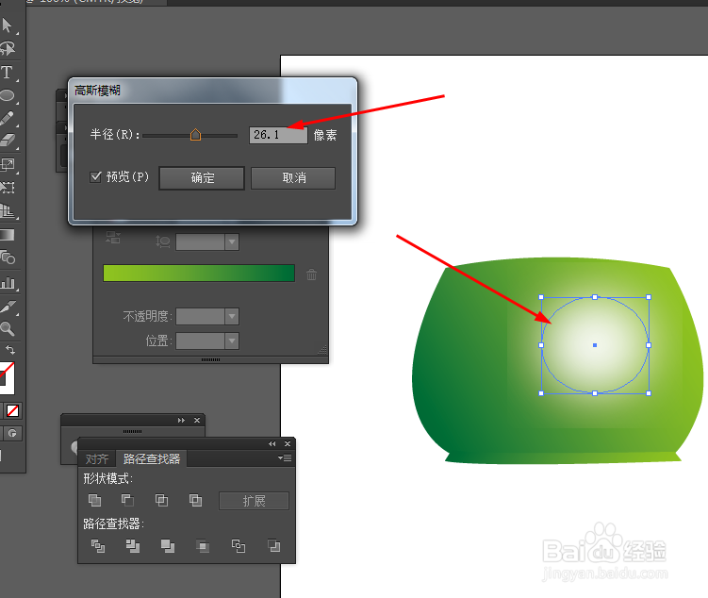708x598 pixels.
Task: Switch to the 路径查找器 tab
Action: point(152,459)
